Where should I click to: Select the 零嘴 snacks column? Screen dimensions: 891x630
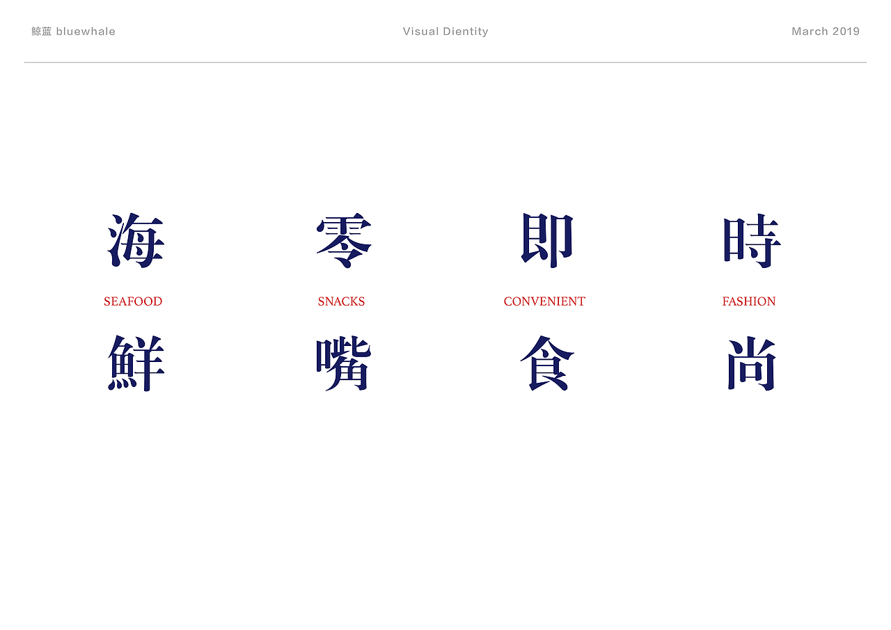pos(342,301)
